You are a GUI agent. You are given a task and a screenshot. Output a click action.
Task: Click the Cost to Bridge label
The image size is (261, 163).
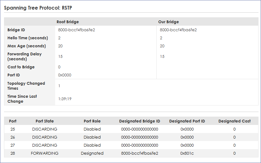click(21, 67)
